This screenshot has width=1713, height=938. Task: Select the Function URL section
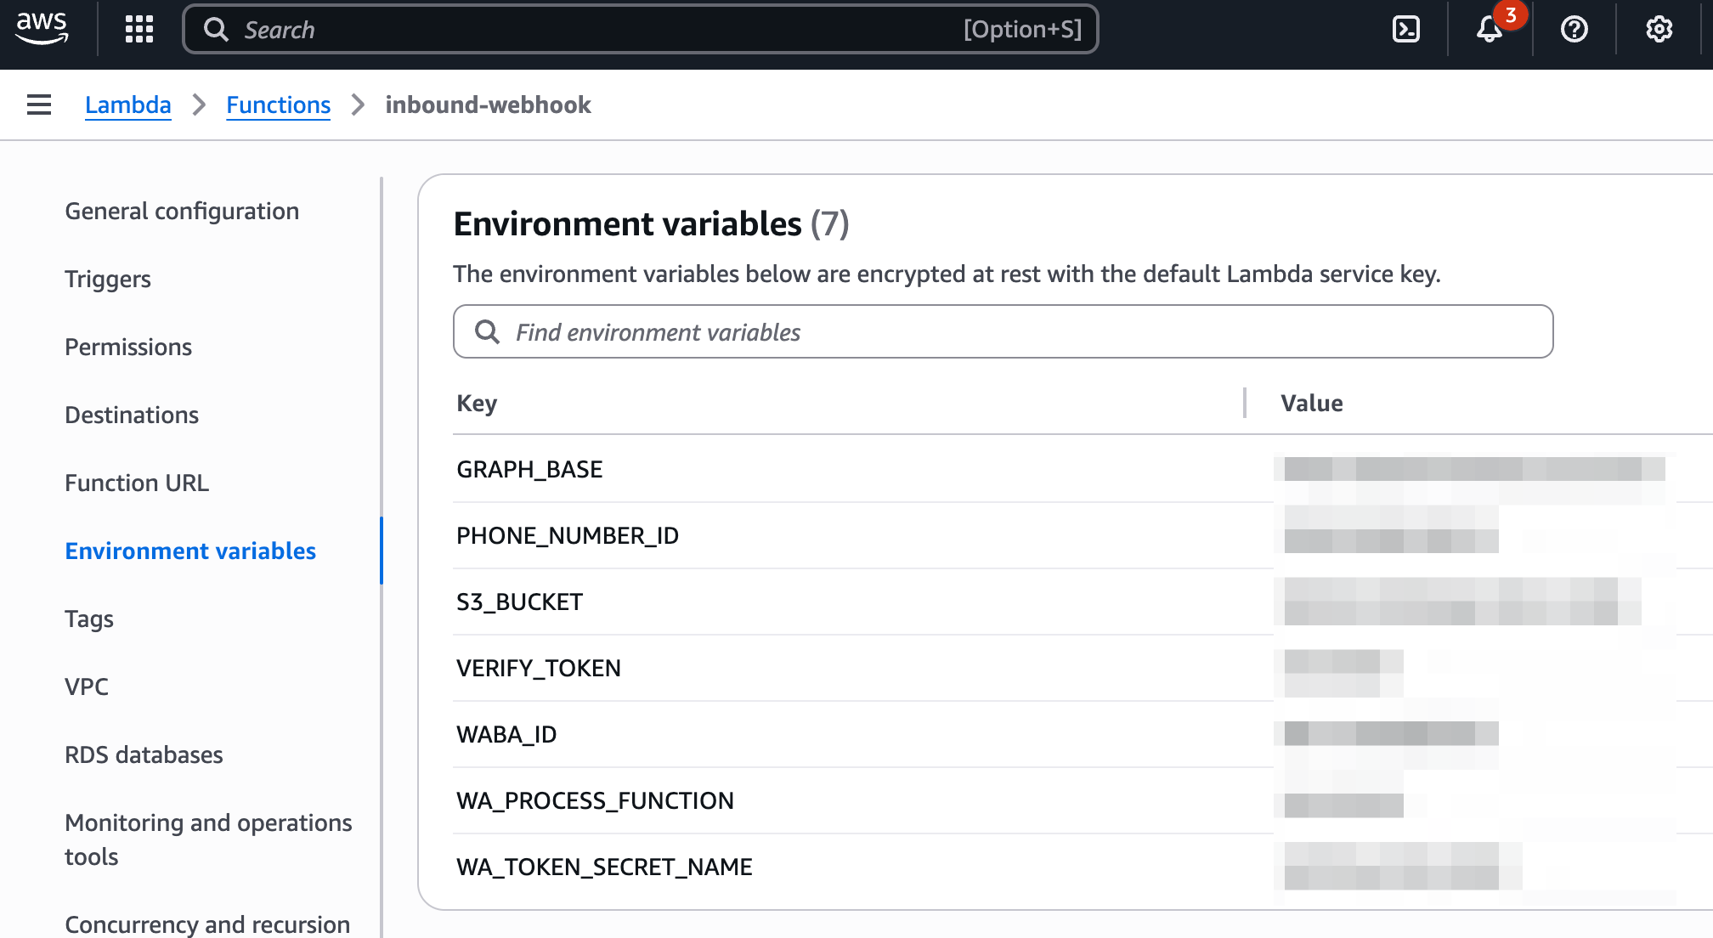coord(137,483)
